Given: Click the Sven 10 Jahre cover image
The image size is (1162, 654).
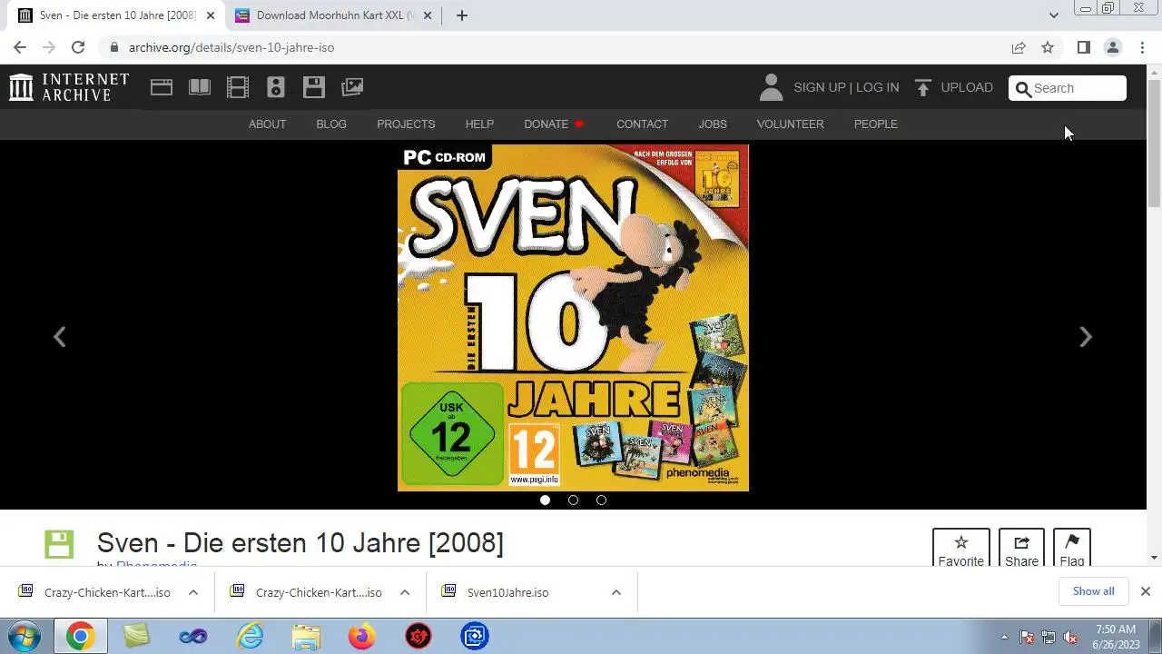Looking at the screenshot, I should coord(573,317).
